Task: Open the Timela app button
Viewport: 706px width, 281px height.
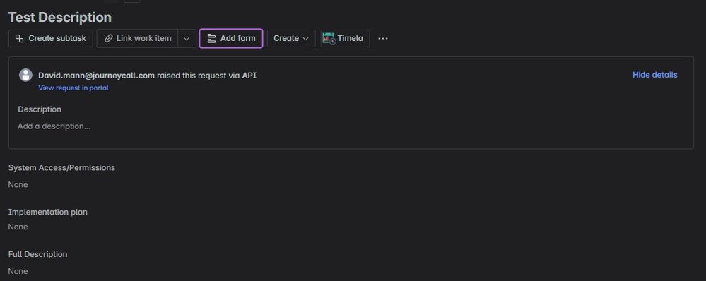Action: (345, 38)
